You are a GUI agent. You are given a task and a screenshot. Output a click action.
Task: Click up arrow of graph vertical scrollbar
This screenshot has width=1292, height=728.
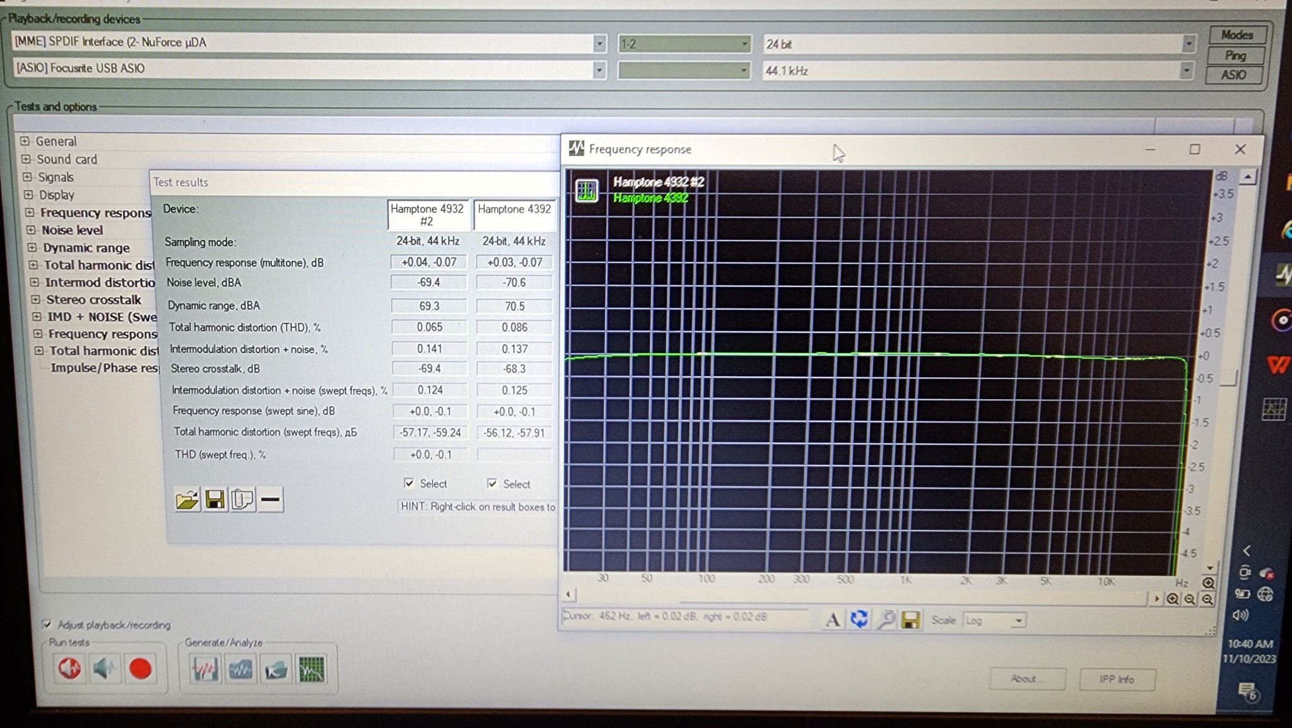coord(1247,177)
